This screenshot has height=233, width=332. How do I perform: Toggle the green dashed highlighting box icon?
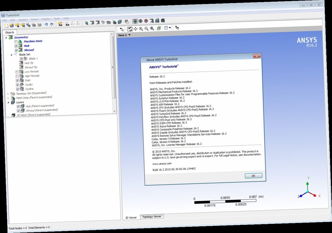159,28
